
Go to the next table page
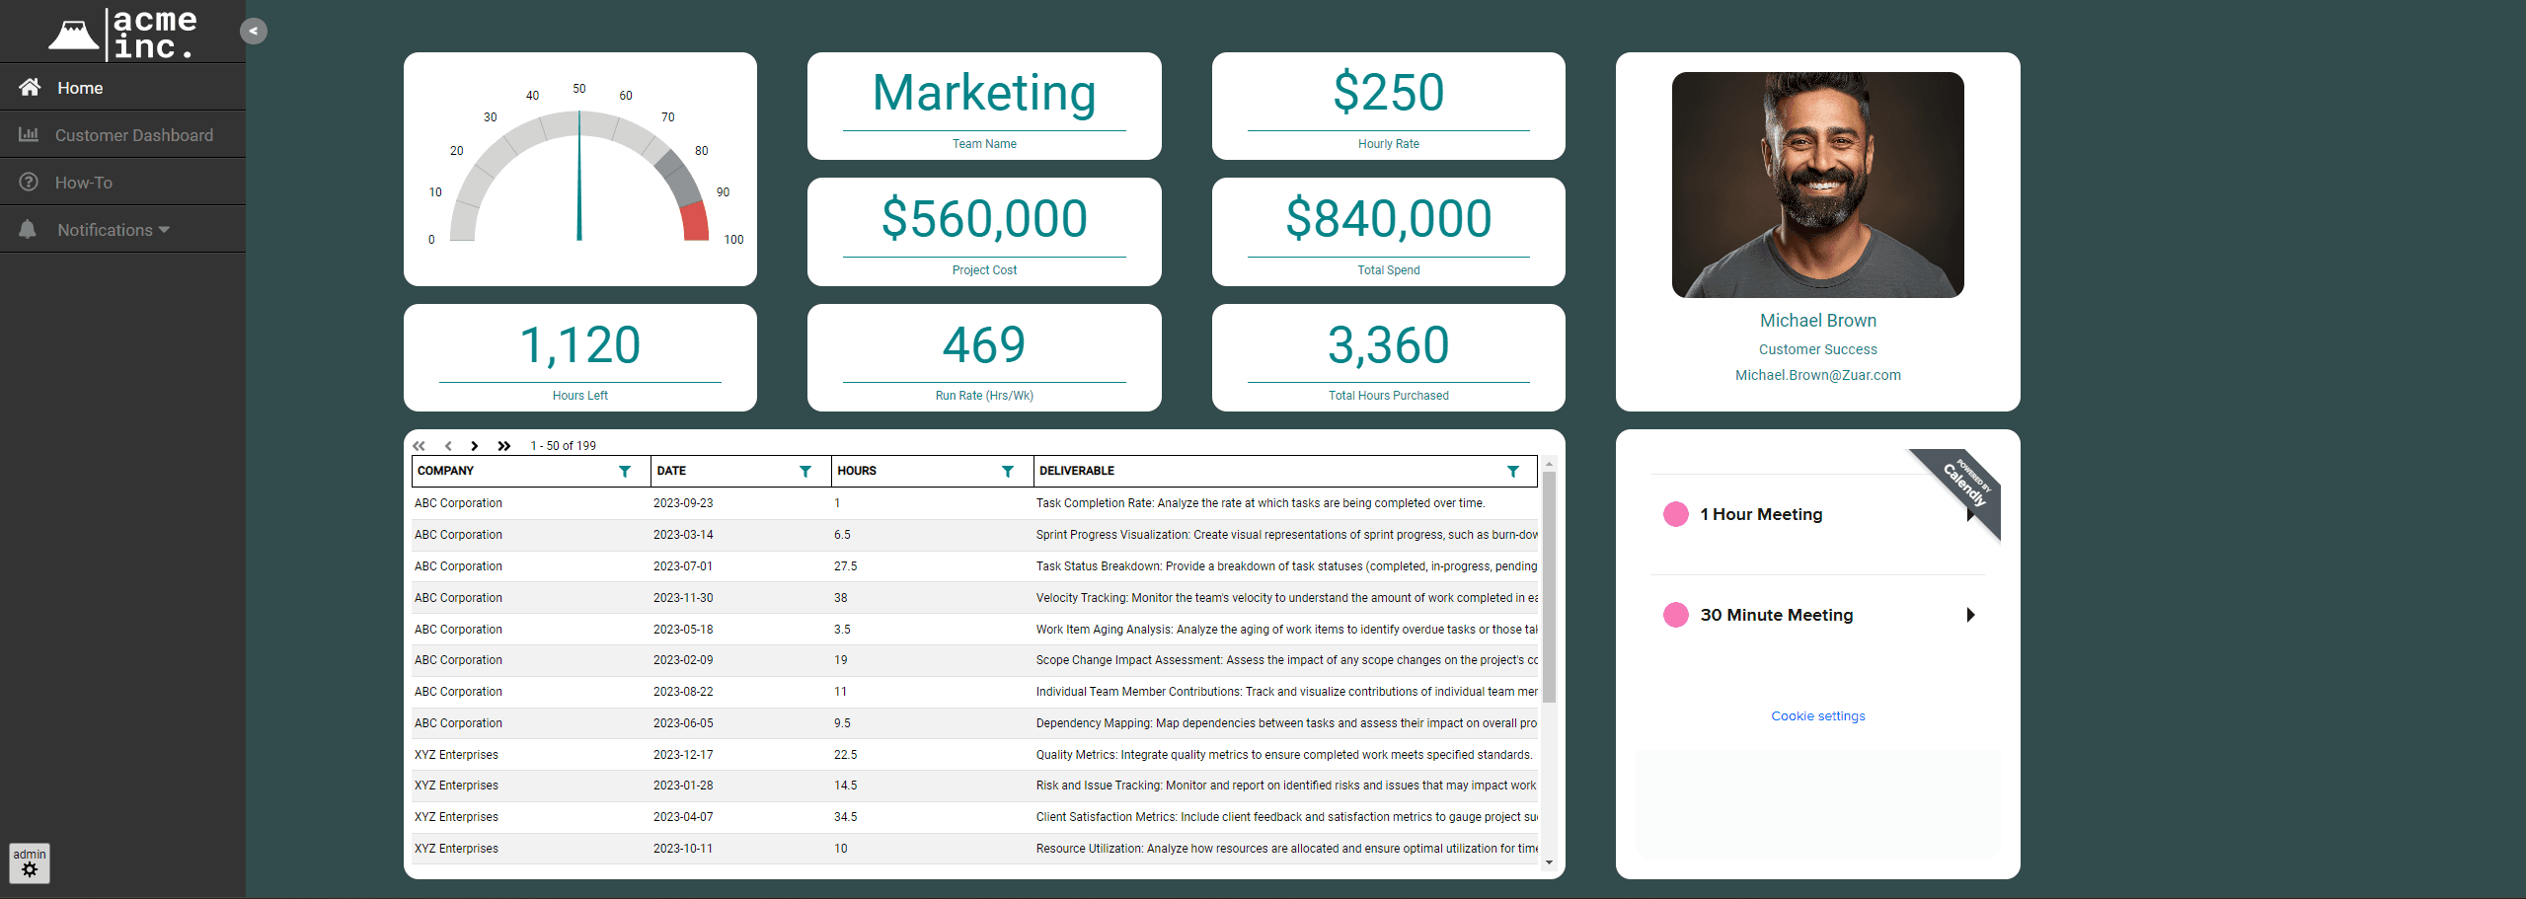[x=475, y=446]
